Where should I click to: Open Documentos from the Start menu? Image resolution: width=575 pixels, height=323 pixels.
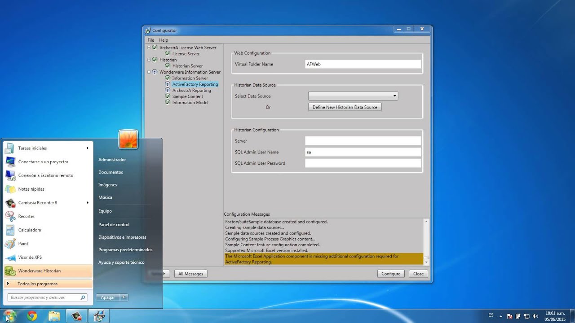111,172
